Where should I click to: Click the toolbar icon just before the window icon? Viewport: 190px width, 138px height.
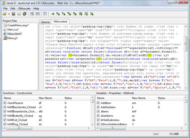[38, 14]
